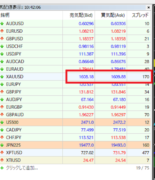
Task: Click the green arrow icon next to JPN225
Action: coord(2,145)
